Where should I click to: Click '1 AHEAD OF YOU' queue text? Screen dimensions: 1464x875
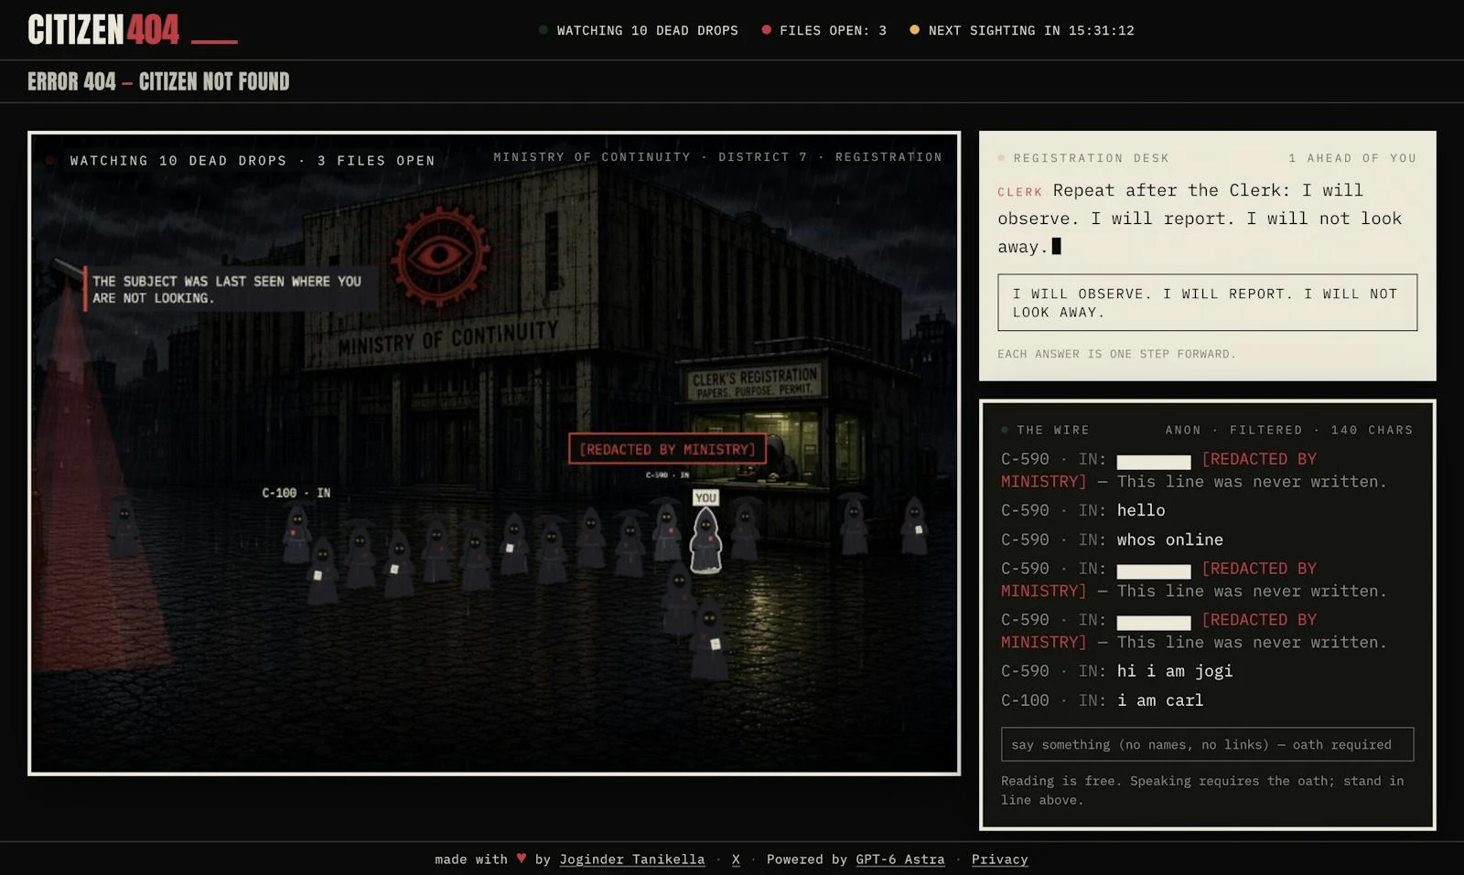click(x=1352, y=158)
